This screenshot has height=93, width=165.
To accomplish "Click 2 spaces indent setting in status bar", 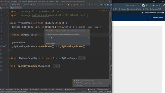I will point(95,91).
